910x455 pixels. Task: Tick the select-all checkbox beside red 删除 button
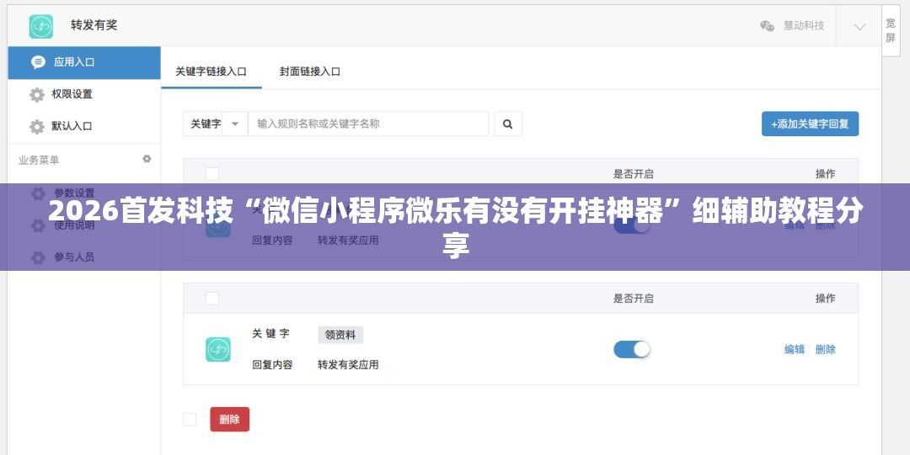coord(190,419)
